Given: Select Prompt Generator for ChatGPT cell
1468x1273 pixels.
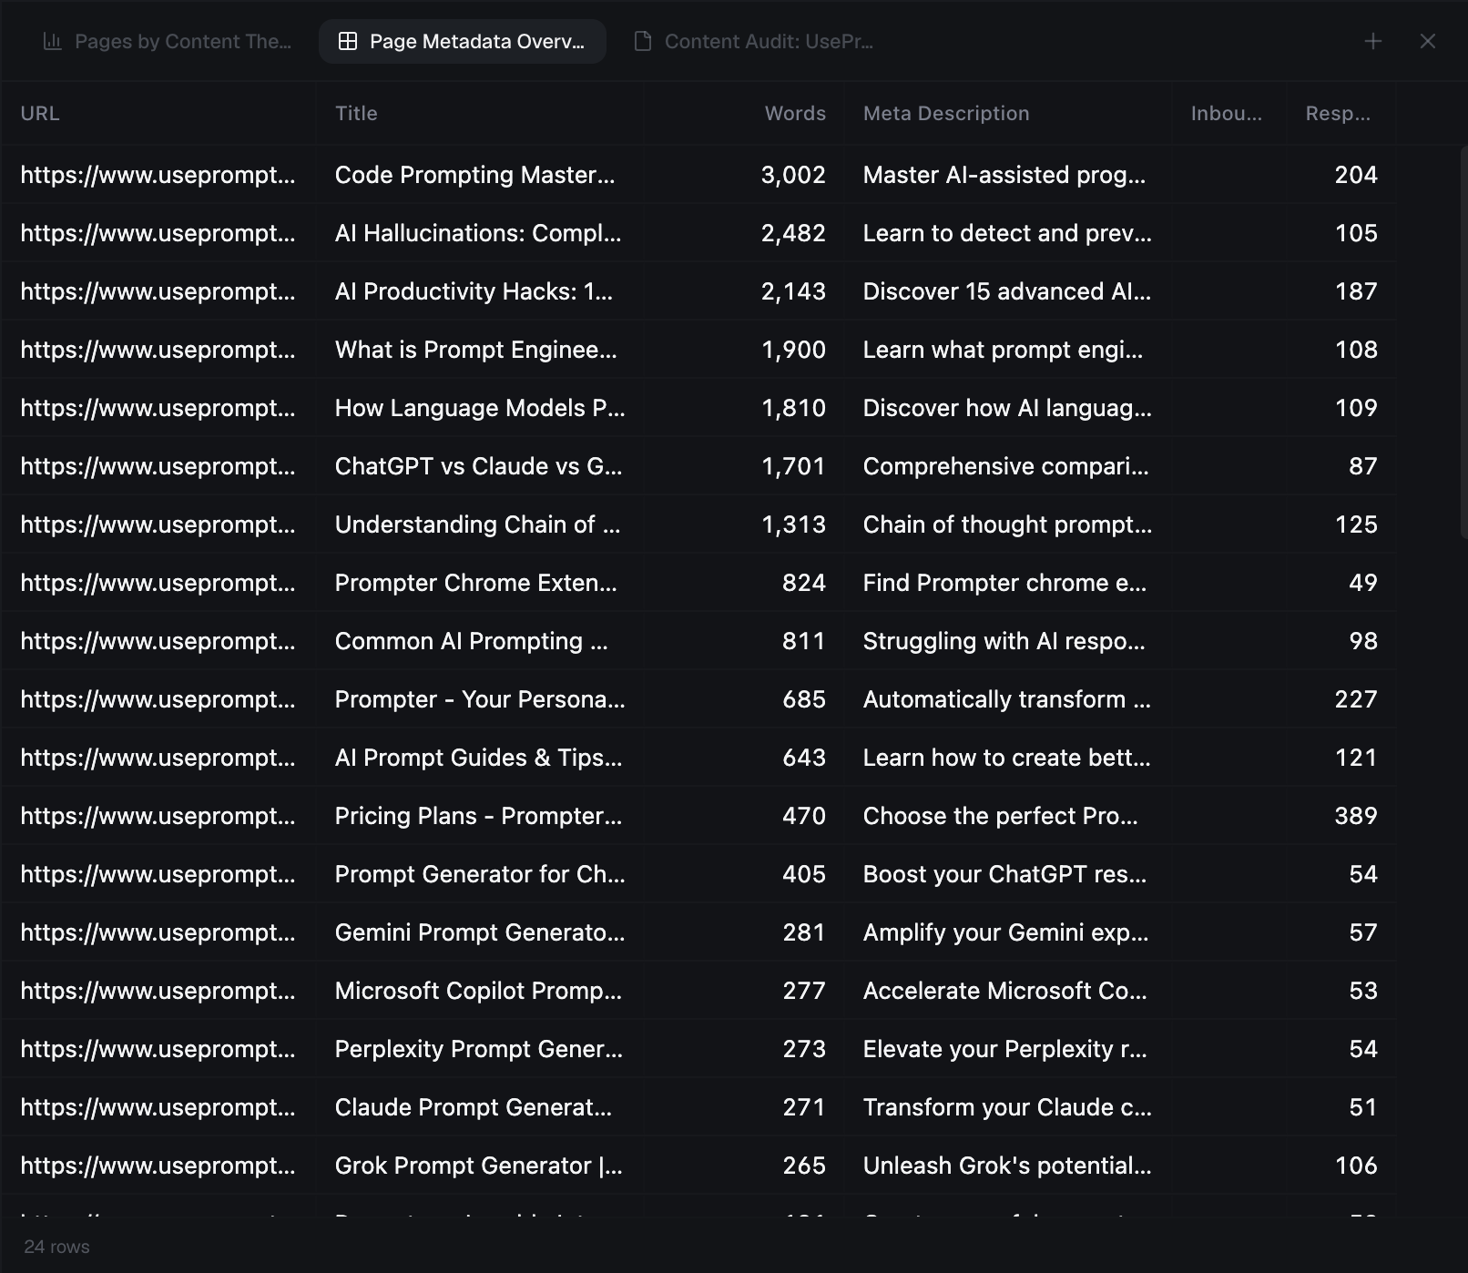Looking at the screenshot, I should tap(480, 874).
